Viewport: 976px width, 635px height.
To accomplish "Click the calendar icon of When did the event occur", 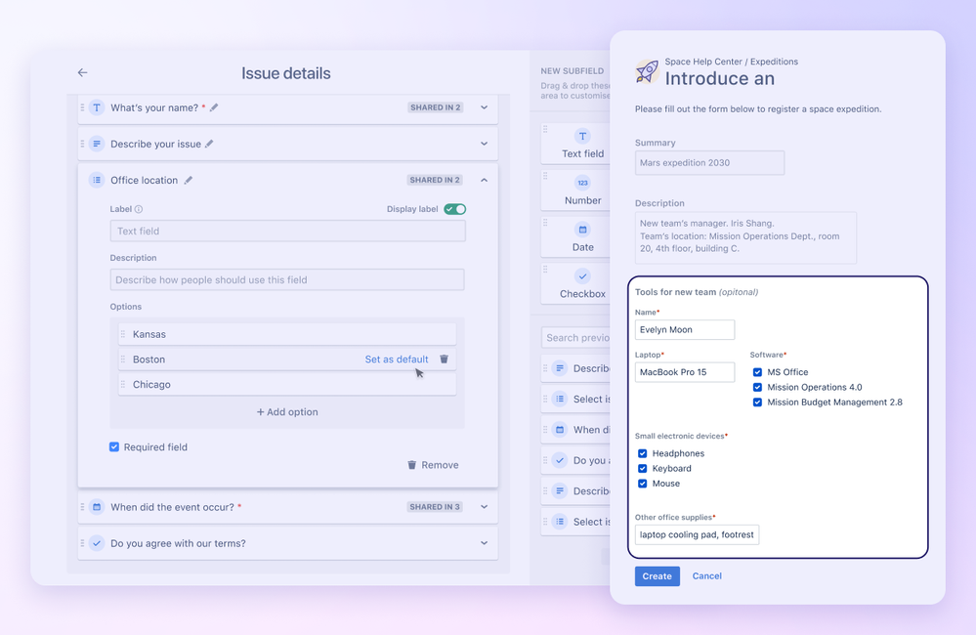I will pyautogui.click(x=97, y=507).
